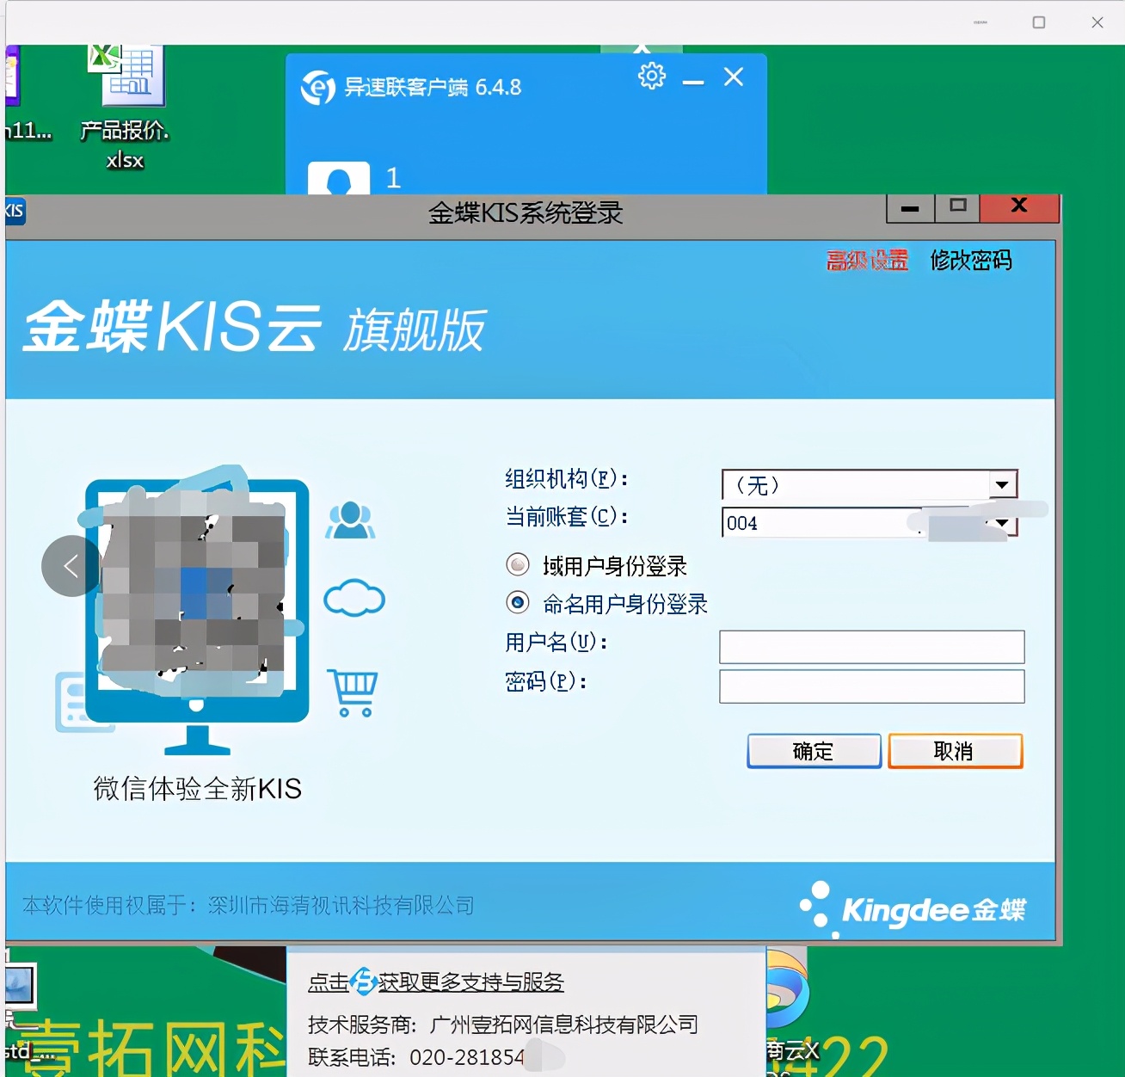
Task: Confirm login with the 确定 button
Action: 812,750
